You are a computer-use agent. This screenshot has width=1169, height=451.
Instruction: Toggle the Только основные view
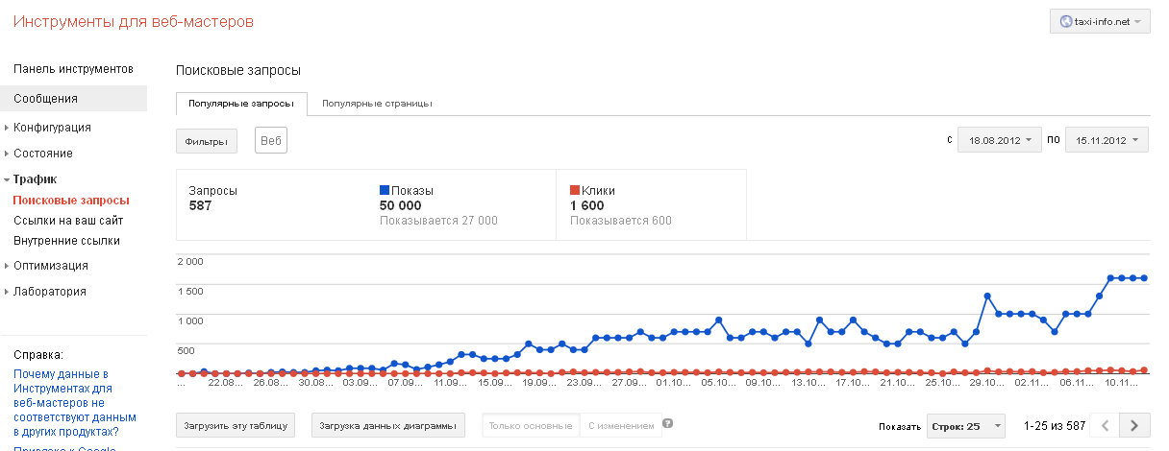coord(531,424)
